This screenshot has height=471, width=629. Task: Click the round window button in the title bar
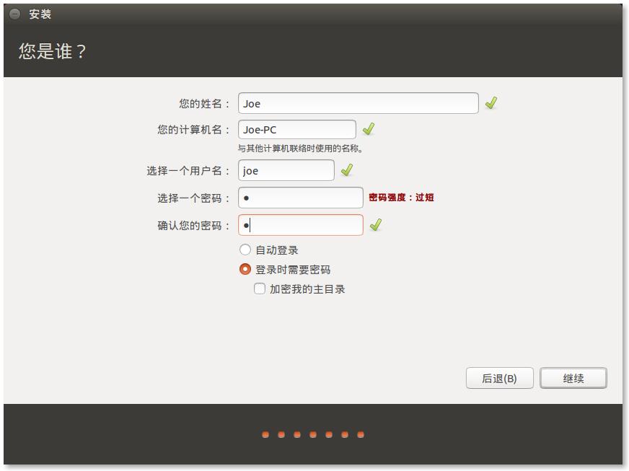pyautogui.click(x=14, y=14)
